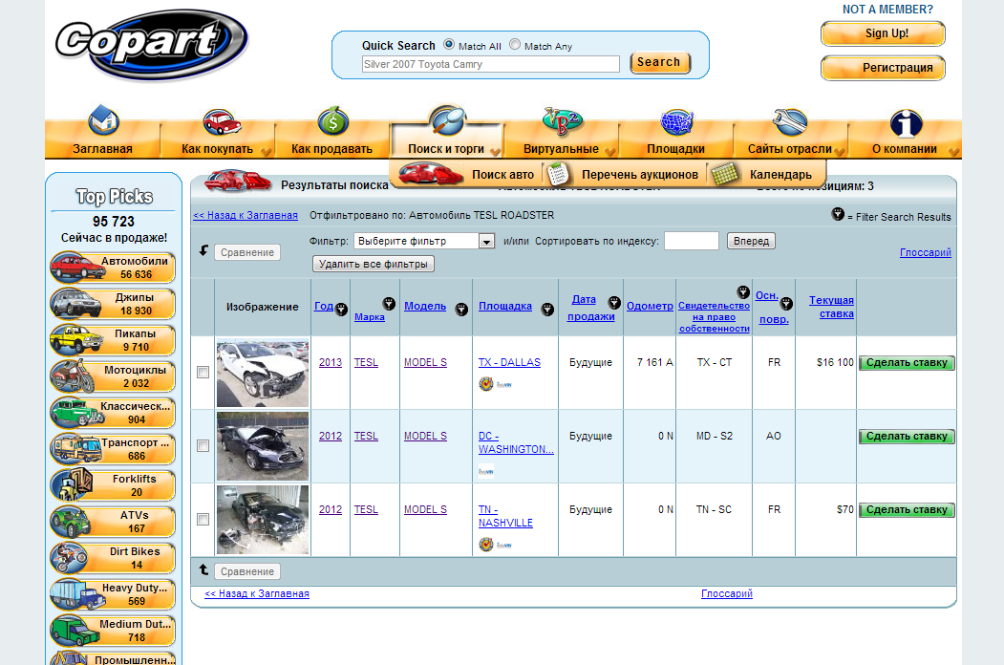Expand the Как покупать menu arrow
Viewport: 1004px width, 665px height.
267,152
